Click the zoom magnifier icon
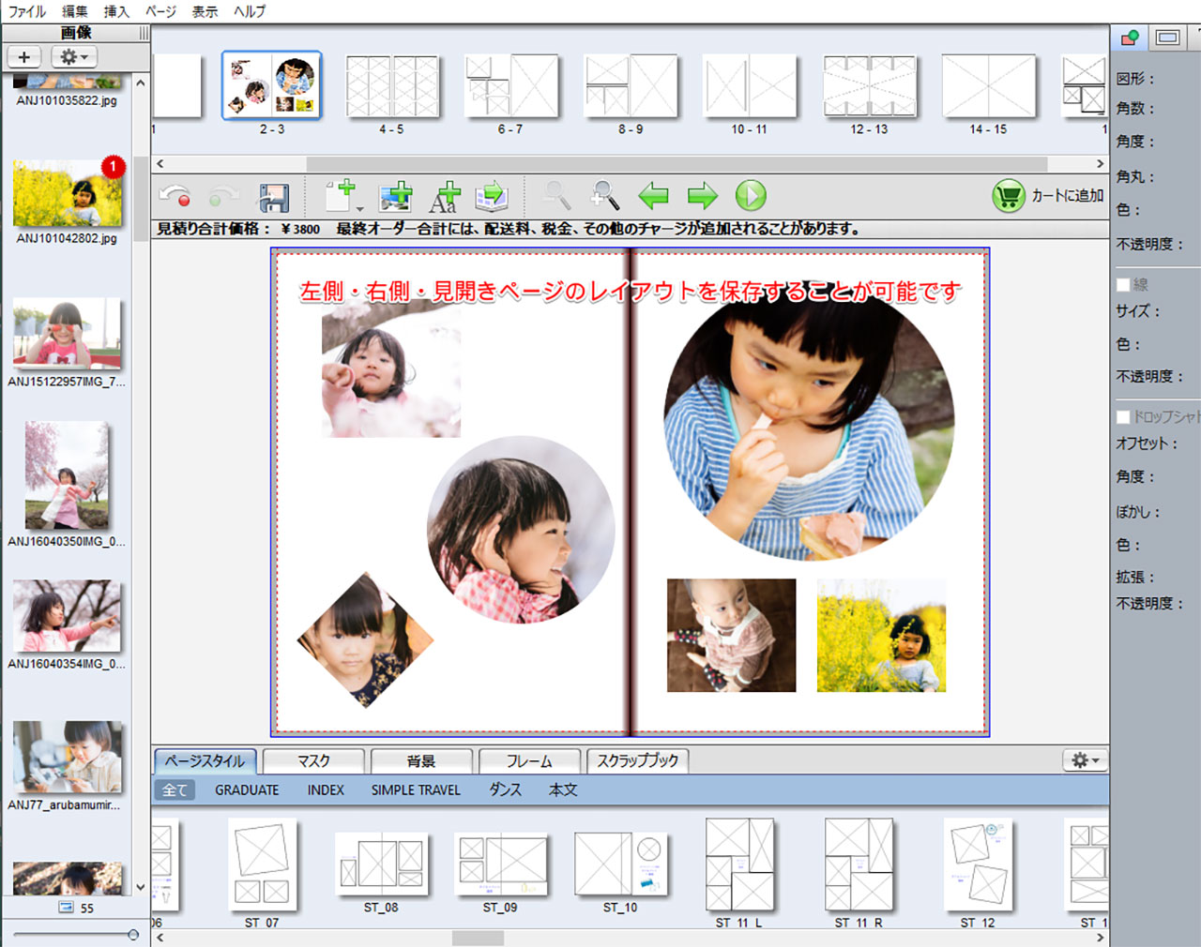 [x=605, y=195]
